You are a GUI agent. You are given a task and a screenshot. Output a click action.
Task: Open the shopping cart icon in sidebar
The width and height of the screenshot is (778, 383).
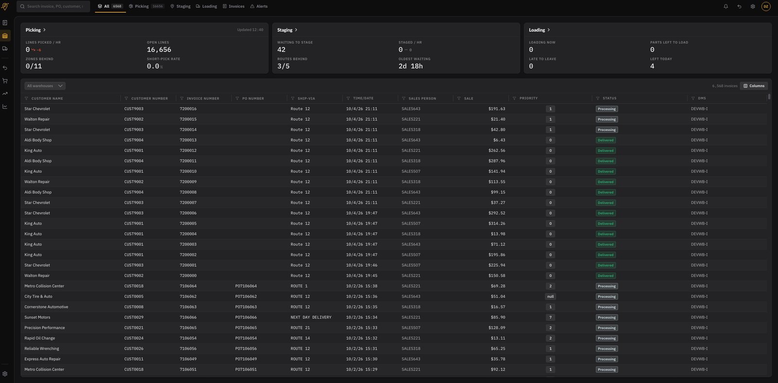(5, 81)
